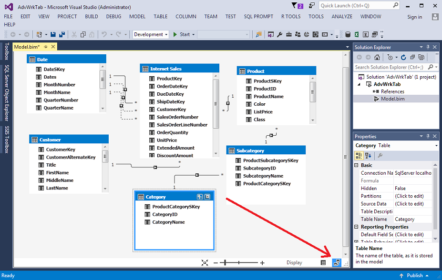Click the Diagram view icon

[x=337, y=262]
